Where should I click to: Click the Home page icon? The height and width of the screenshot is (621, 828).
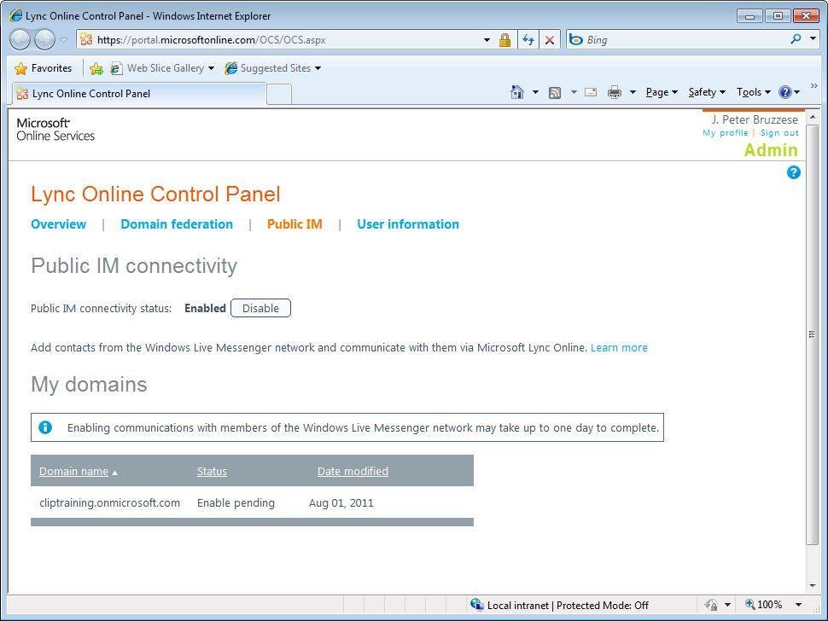pos(517,92)
